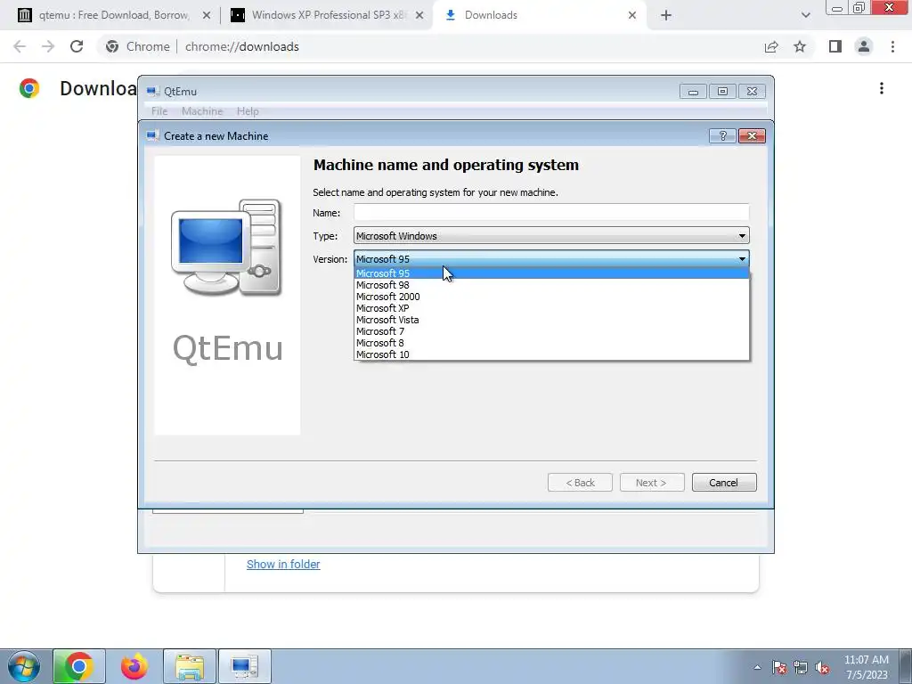The width and height of the screenshot is (912, 684).
Task: Click the disabled Next button
Action: coord(652,482)
